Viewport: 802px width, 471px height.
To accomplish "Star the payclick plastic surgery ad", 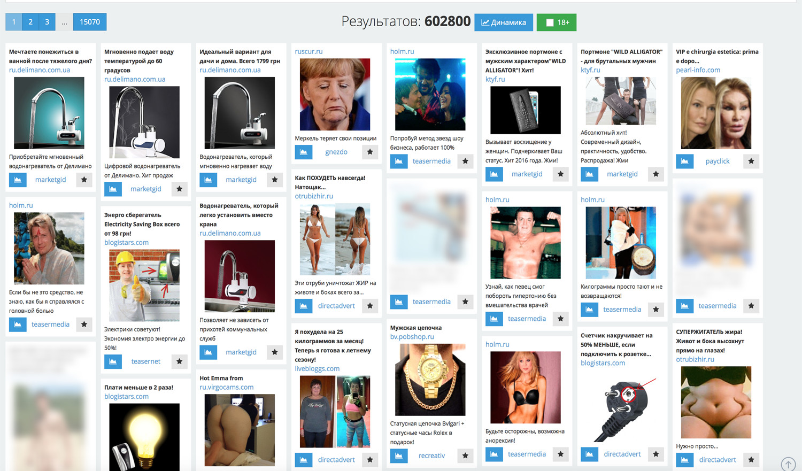I will point(751,161).
